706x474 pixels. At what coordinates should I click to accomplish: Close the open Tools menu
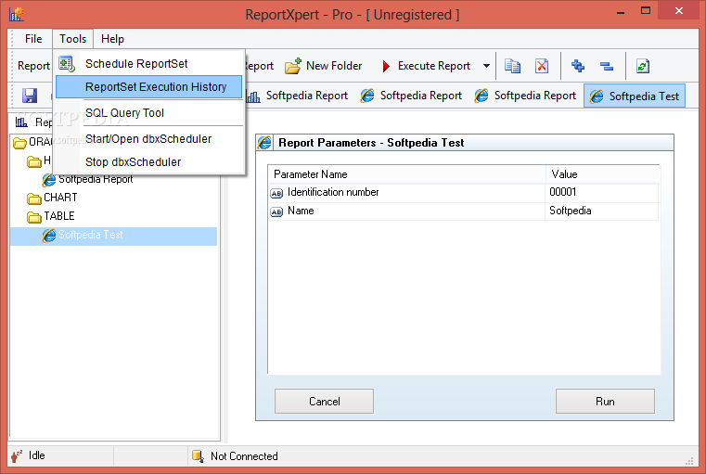(x=72, y=39)
